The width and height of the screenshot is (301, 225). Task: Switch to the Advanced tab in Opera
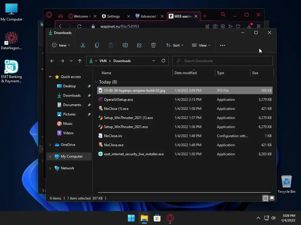point(147,16)
